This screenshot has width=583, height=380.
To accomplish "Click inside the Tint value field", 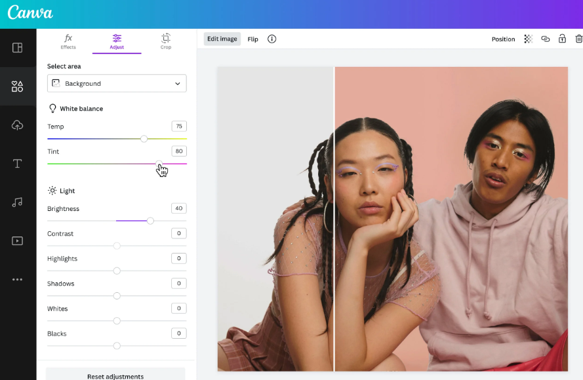I will coord(178,151).
